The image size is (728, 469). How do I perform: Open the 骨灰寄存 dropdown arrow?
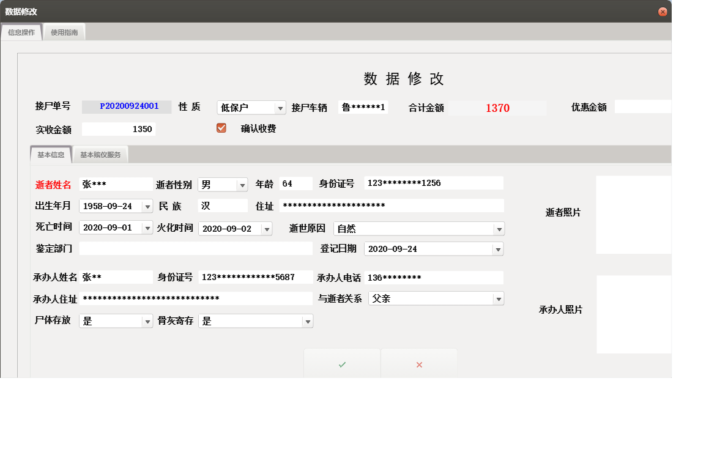coord(308,320)
